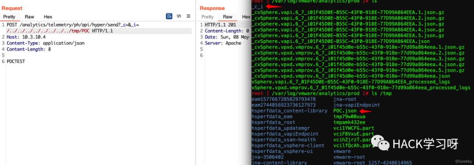Click hsperfdata_root entry

[273, 122]
